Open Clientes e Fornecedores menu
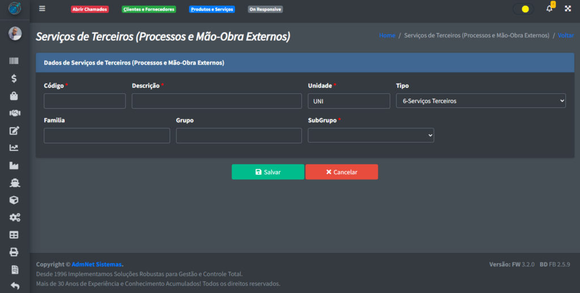This screenshot has width=580, height=293. tap(149, 10)
